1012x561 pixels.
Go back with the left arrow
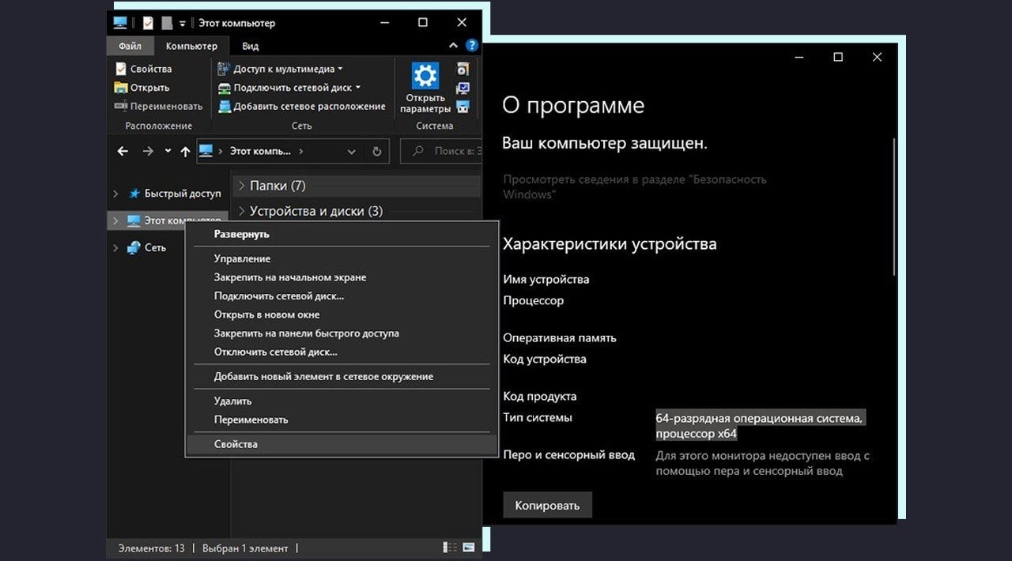pos(123,151)
